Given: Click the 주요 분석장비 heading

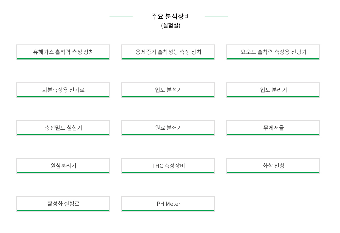Looking at the screenshot, I should [x=171, y=16].
